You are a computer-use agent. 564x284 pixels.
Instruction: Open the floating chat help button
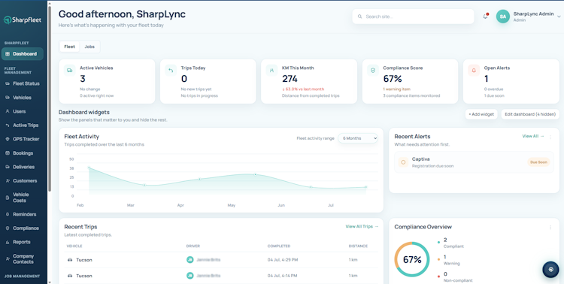point(550,269)
